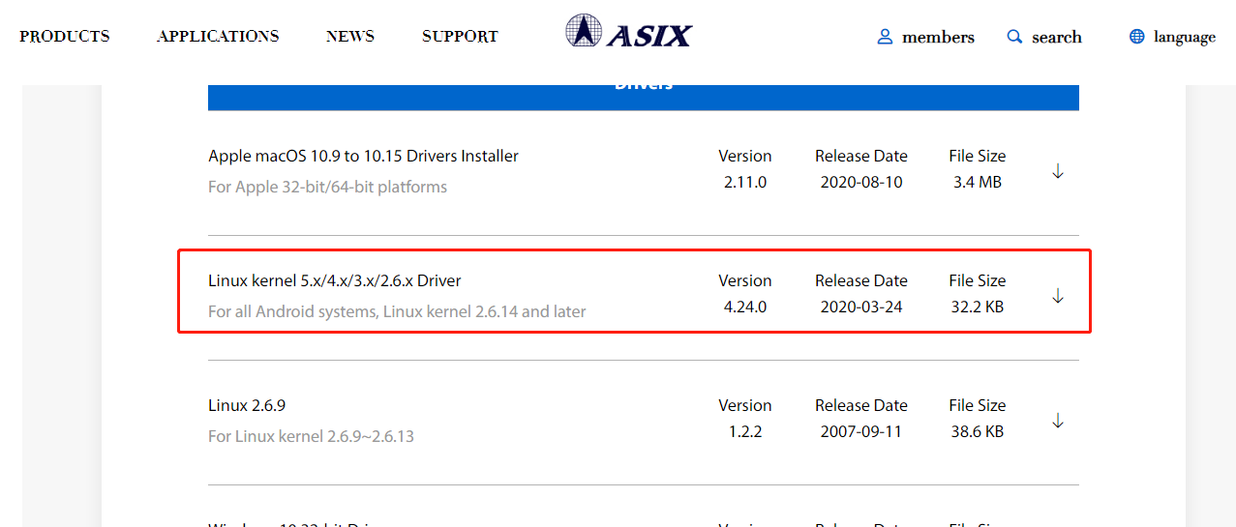Click file size 32.2 KB
The height and width of the screenshot is (527, 1236).
[978, 307]
